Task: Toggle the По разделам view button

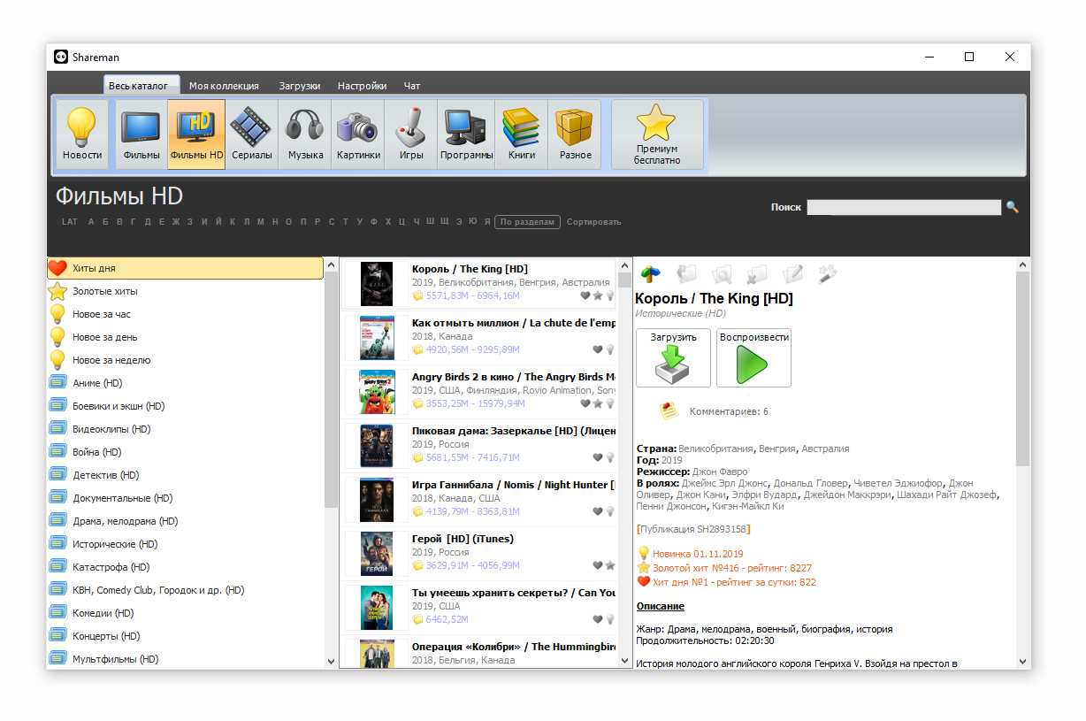Action: click(527, 222)
